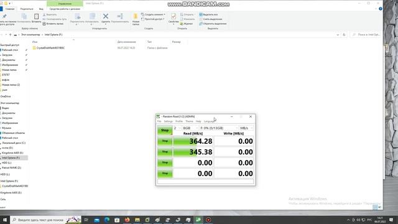Create a Новая папка from ribbon
Viewport: 398px width, 224px height.
pos(136,19)
